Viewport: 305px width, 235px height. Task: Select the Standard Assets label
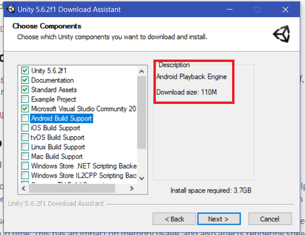pyautogui.click(x=54, y=90)
